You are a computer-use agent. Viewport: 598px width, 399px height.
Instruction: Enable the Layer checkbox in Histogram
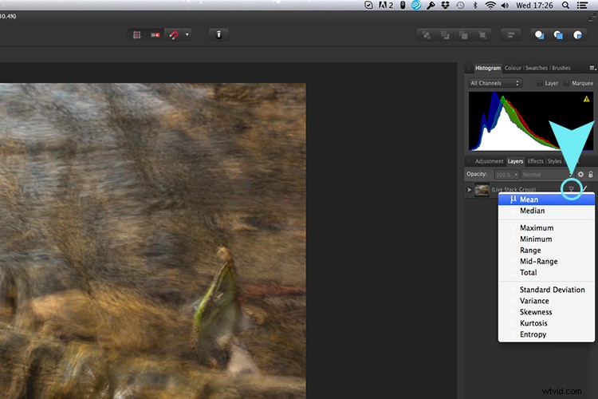[x=540, y=83]
